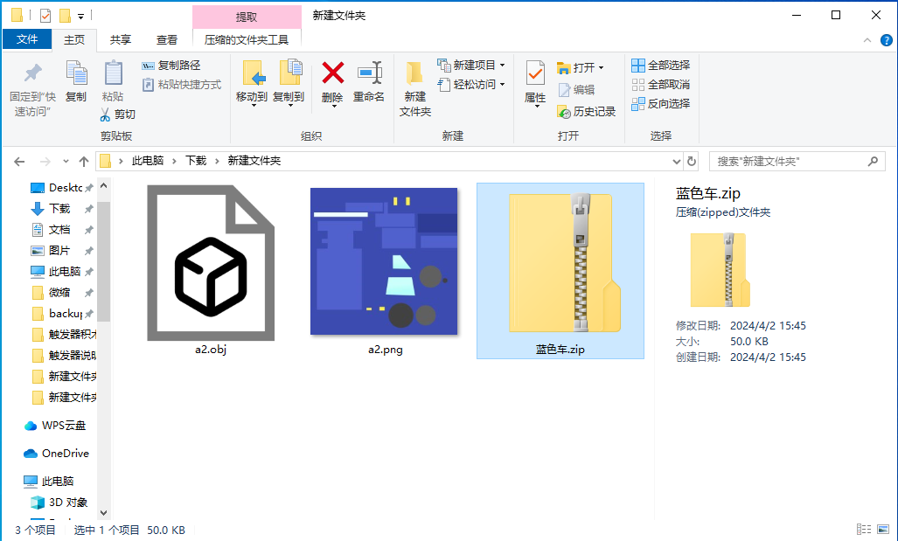The height and width of the screenshot is (541, 898).
Task: Collapse the ribbon with the chevron arrow
Action: pos(867,40)
